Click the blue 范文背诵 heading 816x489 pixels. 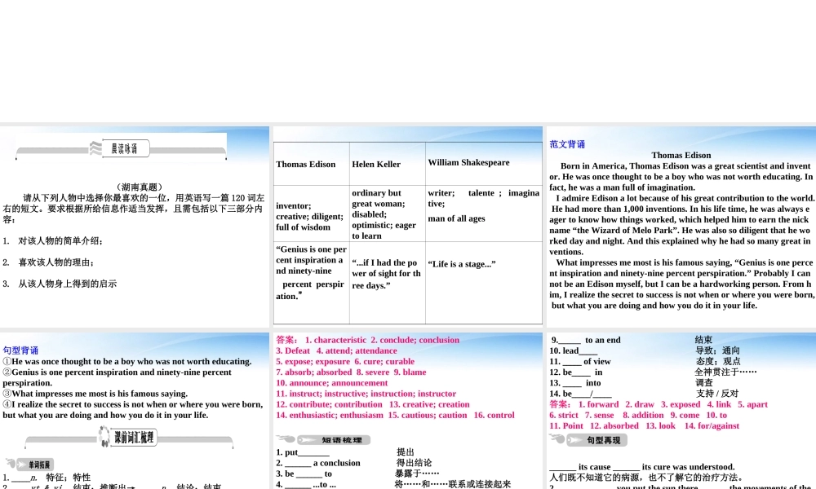coord(567,144)
